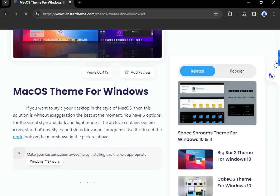
Task: Open Chrome Labs flask icon
Action: click(244, 14)
